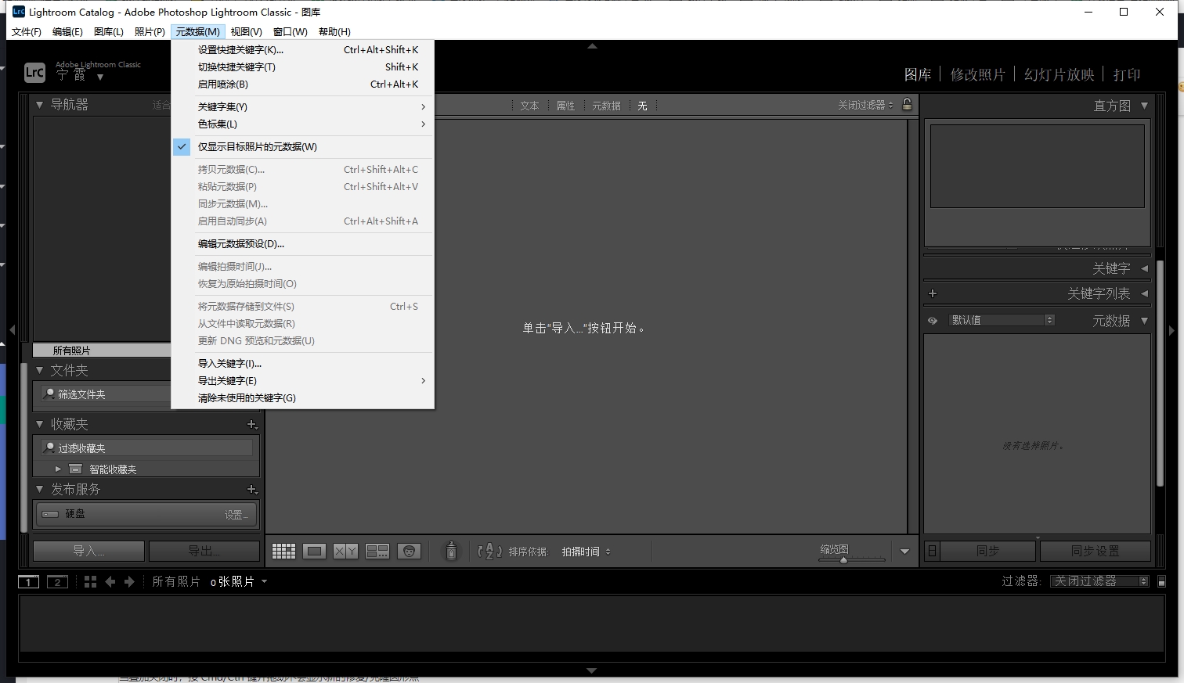The height and width of the screenshot is (683, 1184).
Task: Select 启用喷涂 menu item
Action: 302,84
